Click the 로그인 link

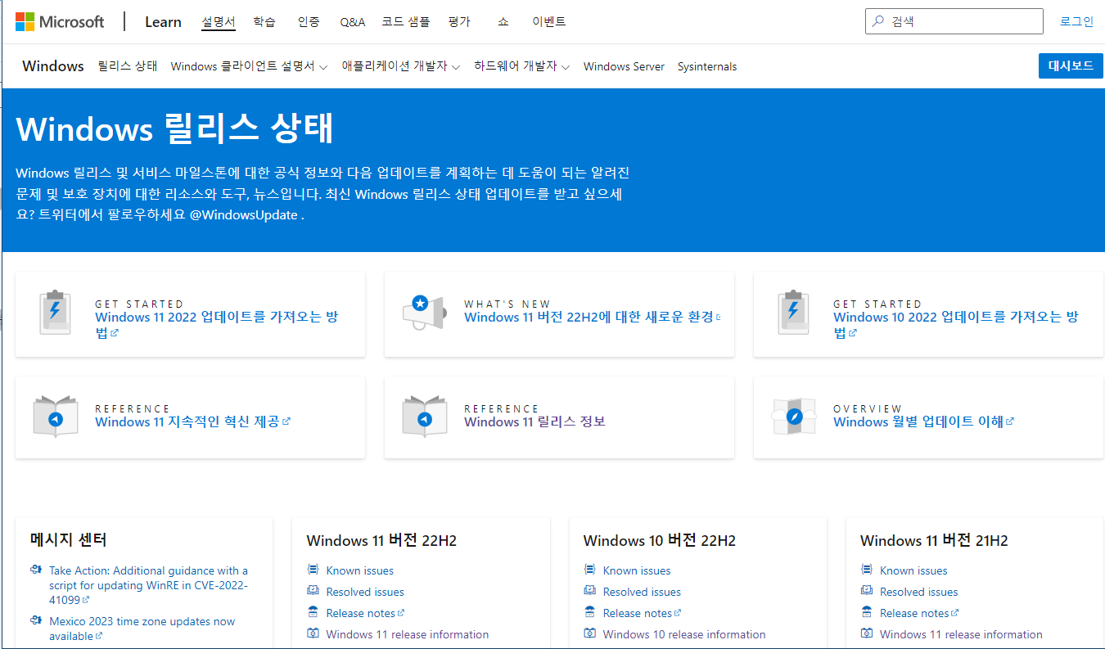tap(1076, 21)
